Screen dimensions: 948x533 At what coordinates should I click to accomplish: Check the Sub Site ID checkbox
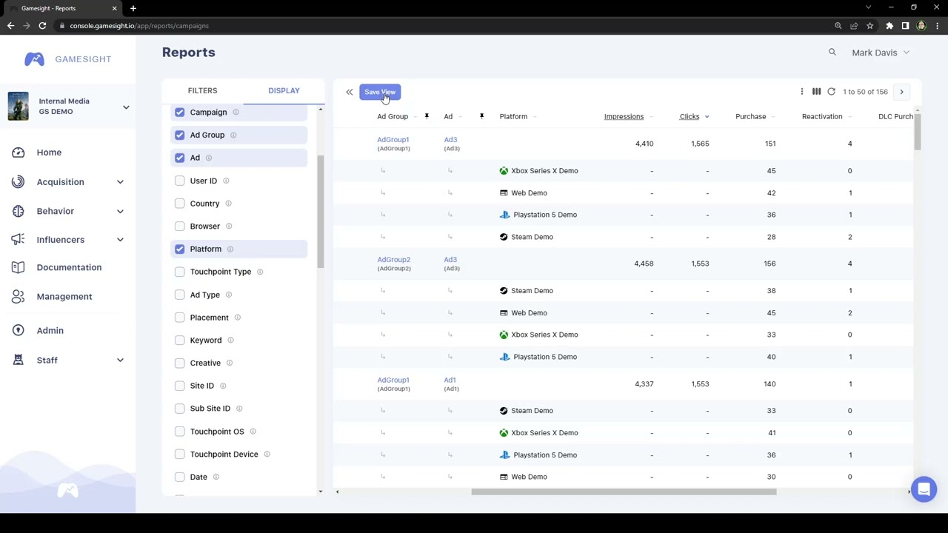(x=179, y=409)
